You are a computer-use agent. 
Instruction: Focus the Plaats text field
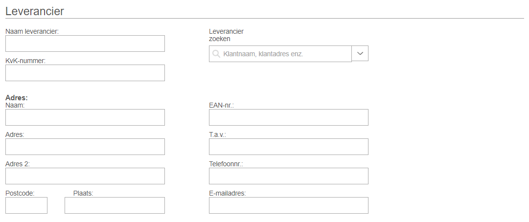coord(115,205)
